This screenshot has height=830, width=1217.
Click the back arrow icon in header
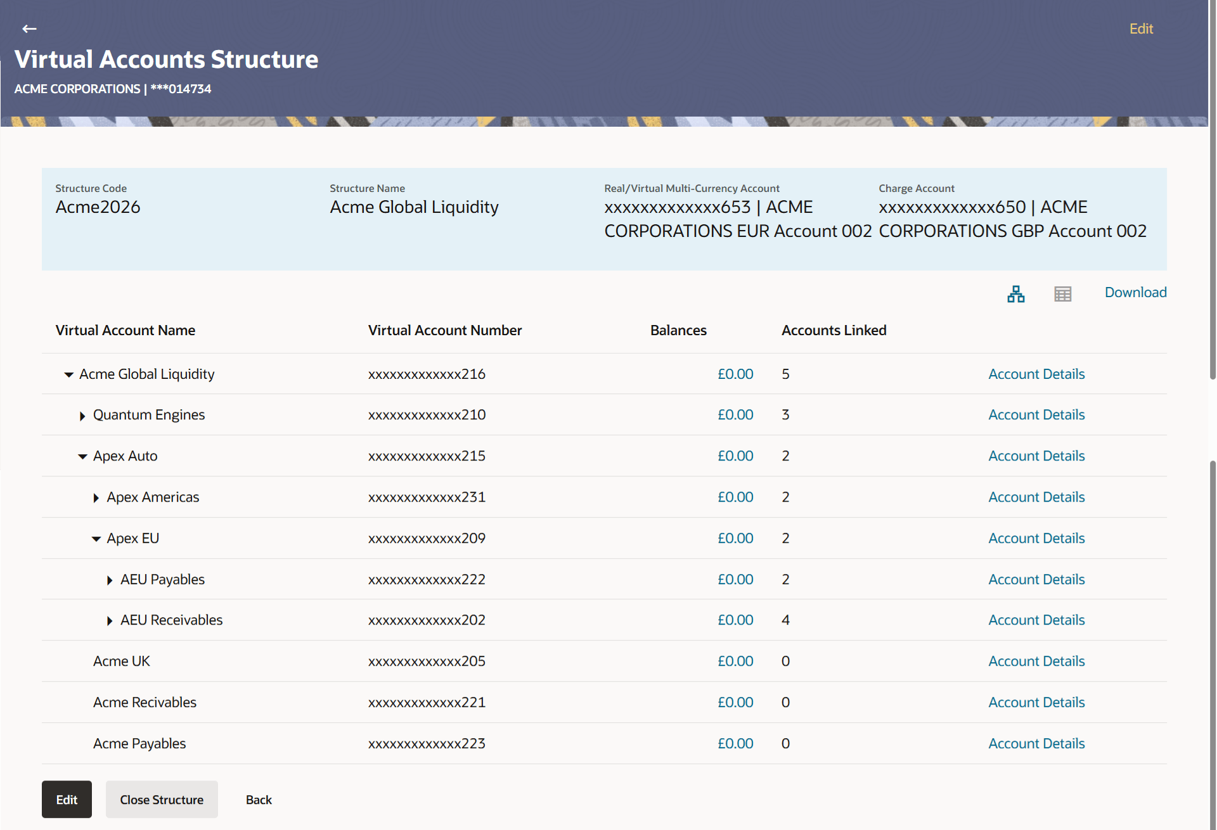pyautogui.click(x=29, y=29)
